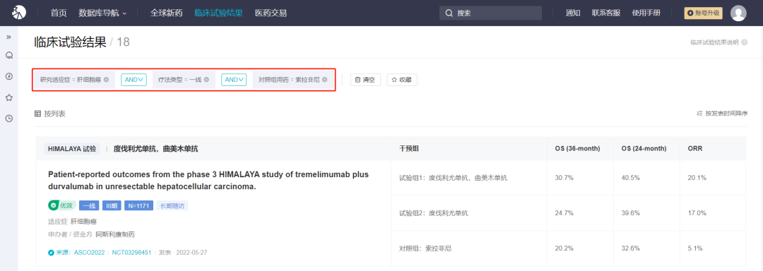Click the N=1171 sample size tag
This screenshot has width=763, height=271.
(138, 205)
